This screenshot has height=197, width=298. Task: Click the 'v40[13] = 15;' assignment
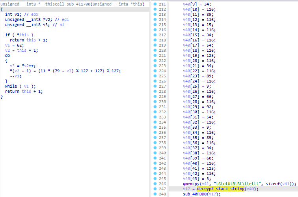198,24
